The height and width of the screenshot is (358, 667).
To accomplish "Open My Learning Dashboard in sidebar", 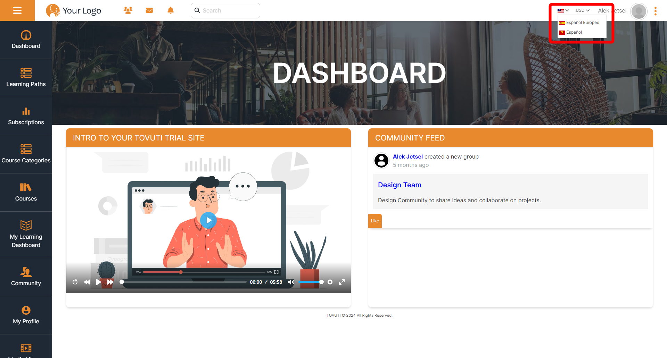I will point(26,235).
